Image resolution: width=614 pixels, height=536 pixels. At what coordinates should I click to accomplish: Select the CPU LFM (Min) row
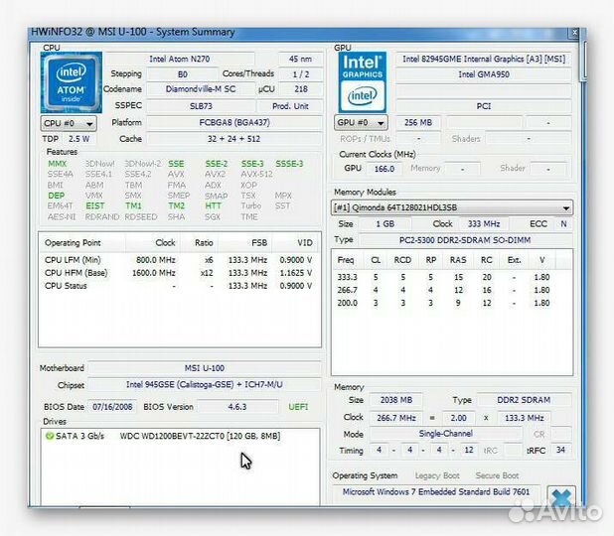[x=179, y=260]
